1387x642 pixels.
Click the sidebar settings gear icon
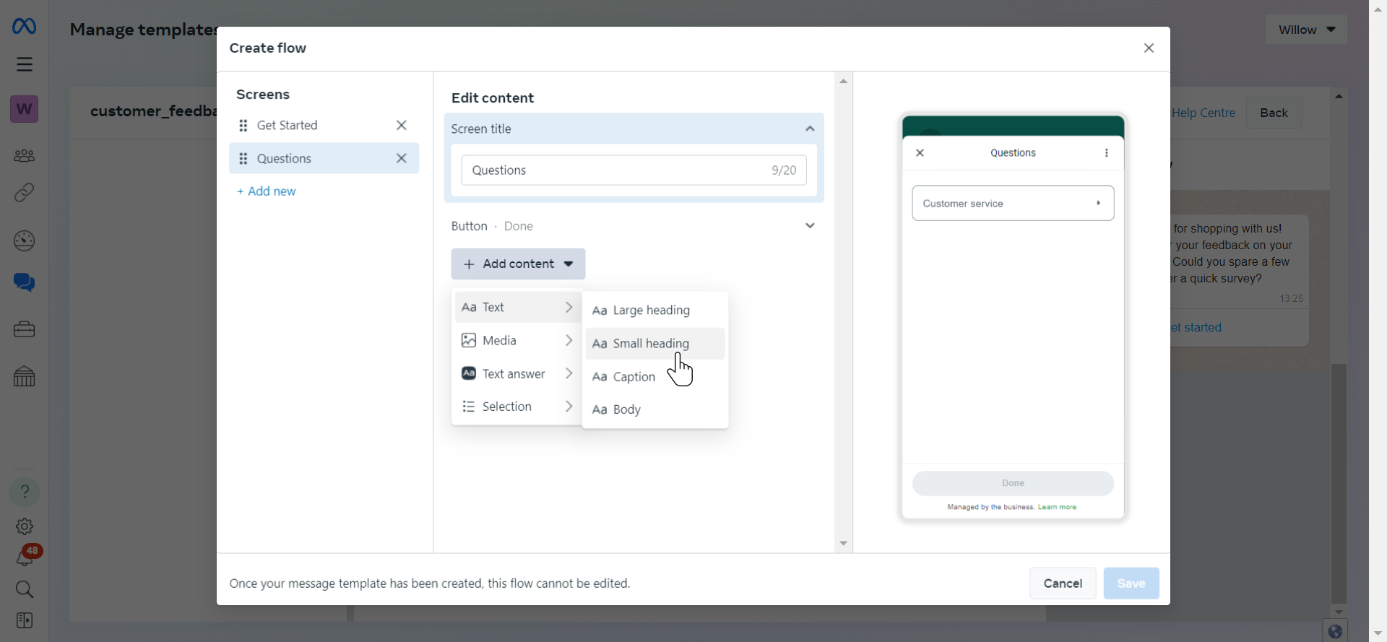(x=25, y=526)
